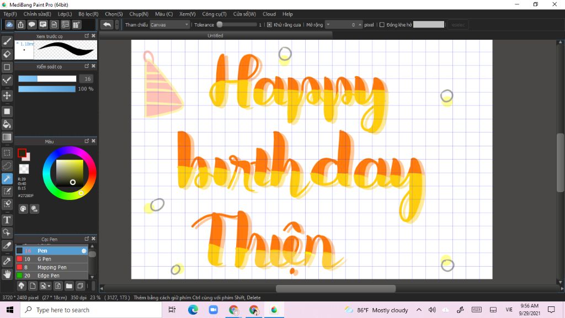Select the Text tool

pos(7,220)
